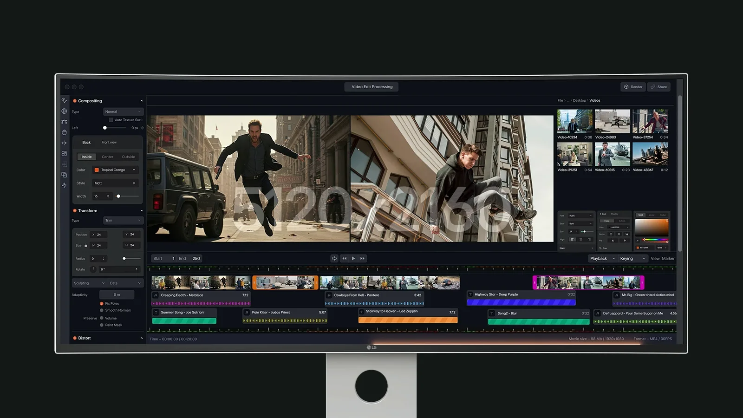Click the Share button
This screenshot has width=743, height=418.
(658, 87)
